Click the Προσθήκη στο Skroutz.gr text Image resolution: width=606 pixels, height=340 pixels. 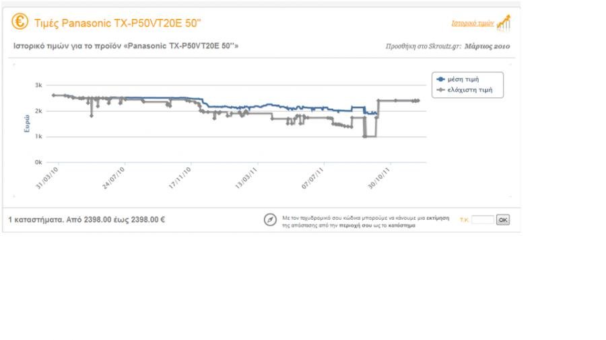pyautogui.click(x=424, y=46)
